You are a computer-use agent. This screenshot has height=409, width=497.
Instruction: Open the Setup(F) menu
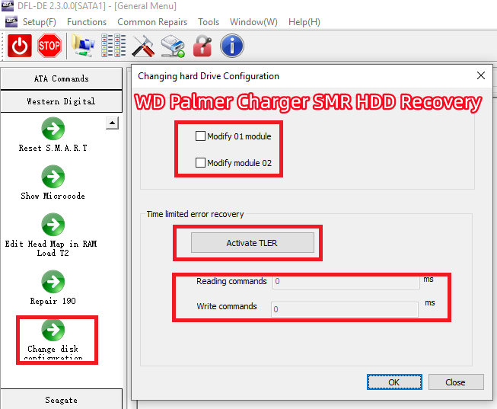click(40, 22)
